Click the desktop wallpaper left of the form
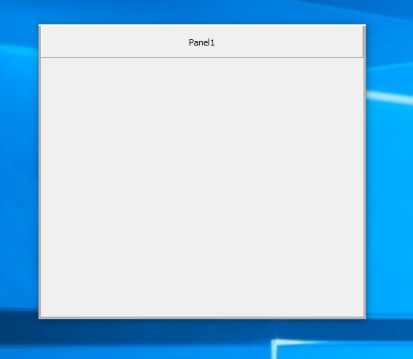Viewport: 413px width, 359px height. click(x=19, y=171)
